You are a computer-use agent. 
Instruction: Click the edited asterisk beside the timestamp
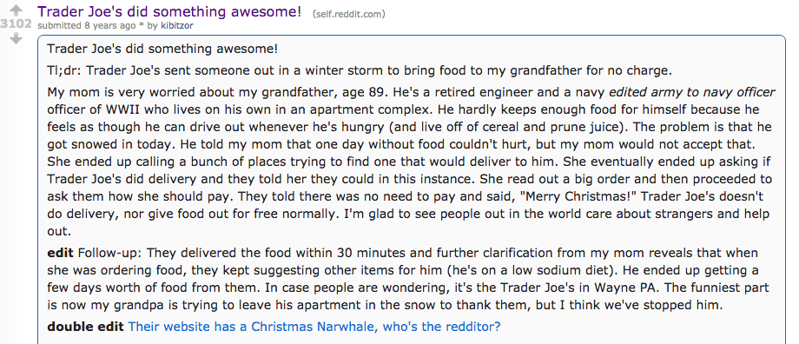(142, 24)
